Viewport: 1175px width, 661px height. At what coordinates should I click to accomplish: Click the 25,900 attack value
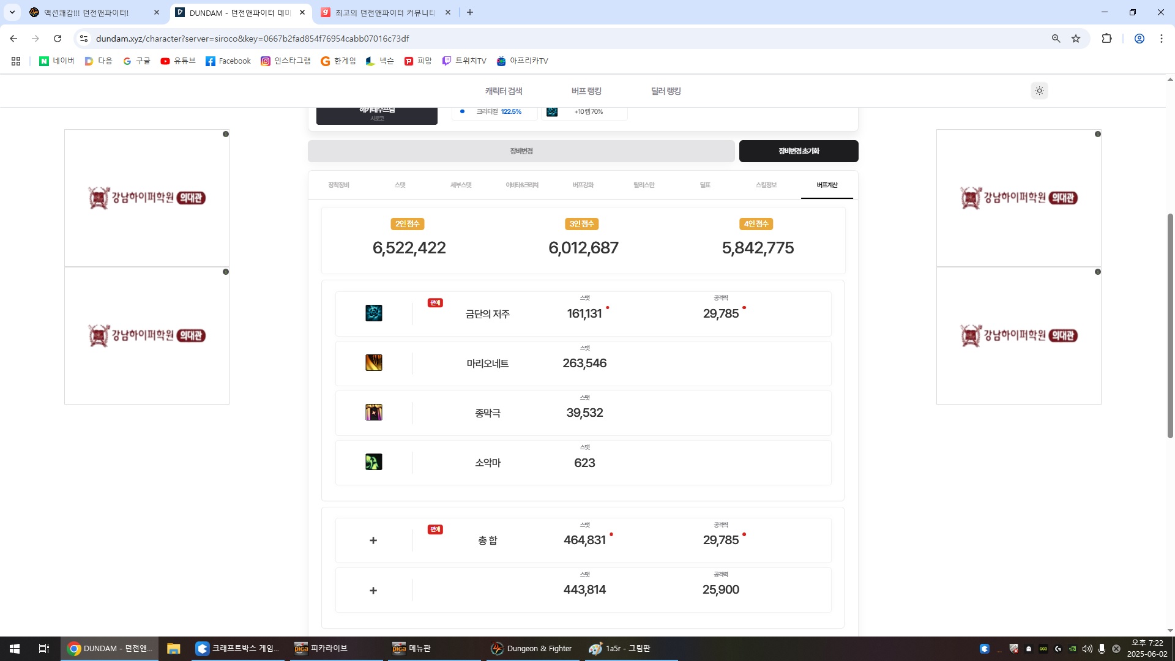[721, 590]
